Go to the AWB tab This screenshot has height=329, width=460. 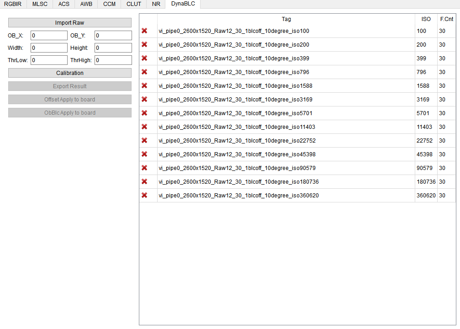click(86, 4)
